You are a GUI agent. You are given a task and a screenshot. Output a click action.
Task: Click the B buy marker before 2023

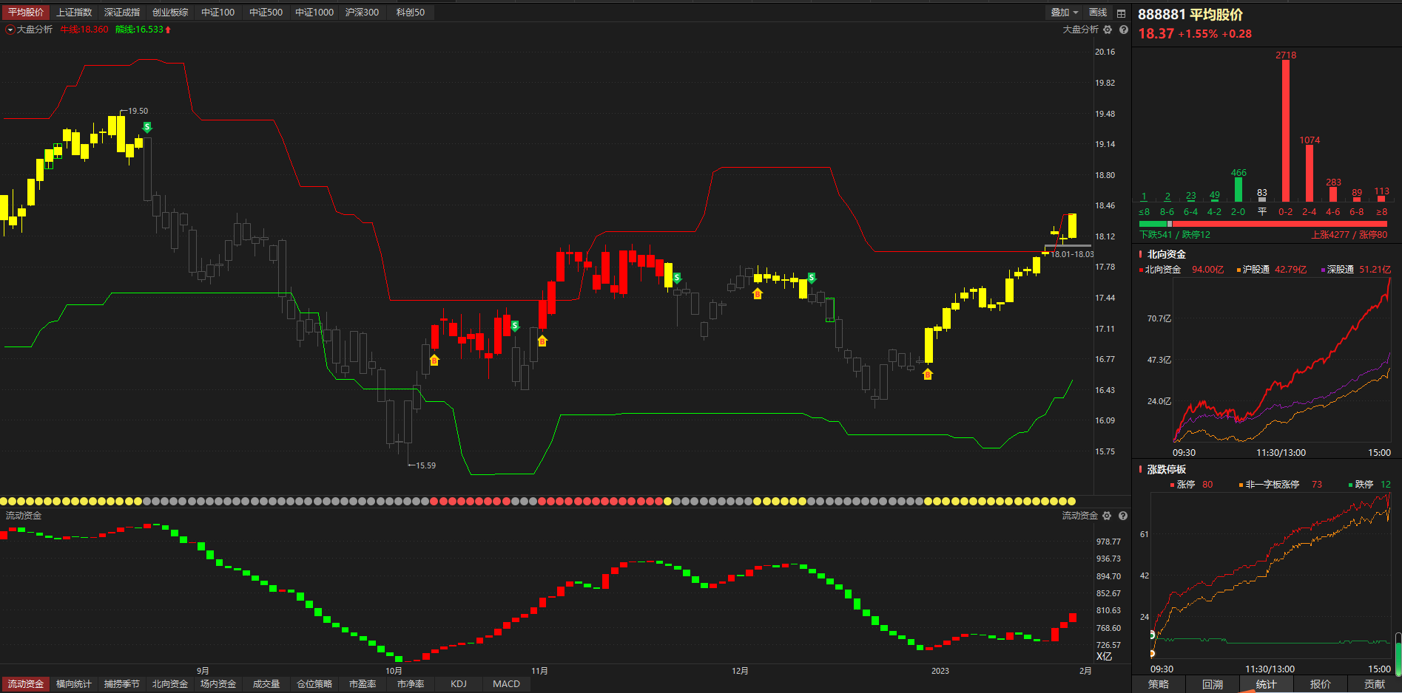pos(928,375)
